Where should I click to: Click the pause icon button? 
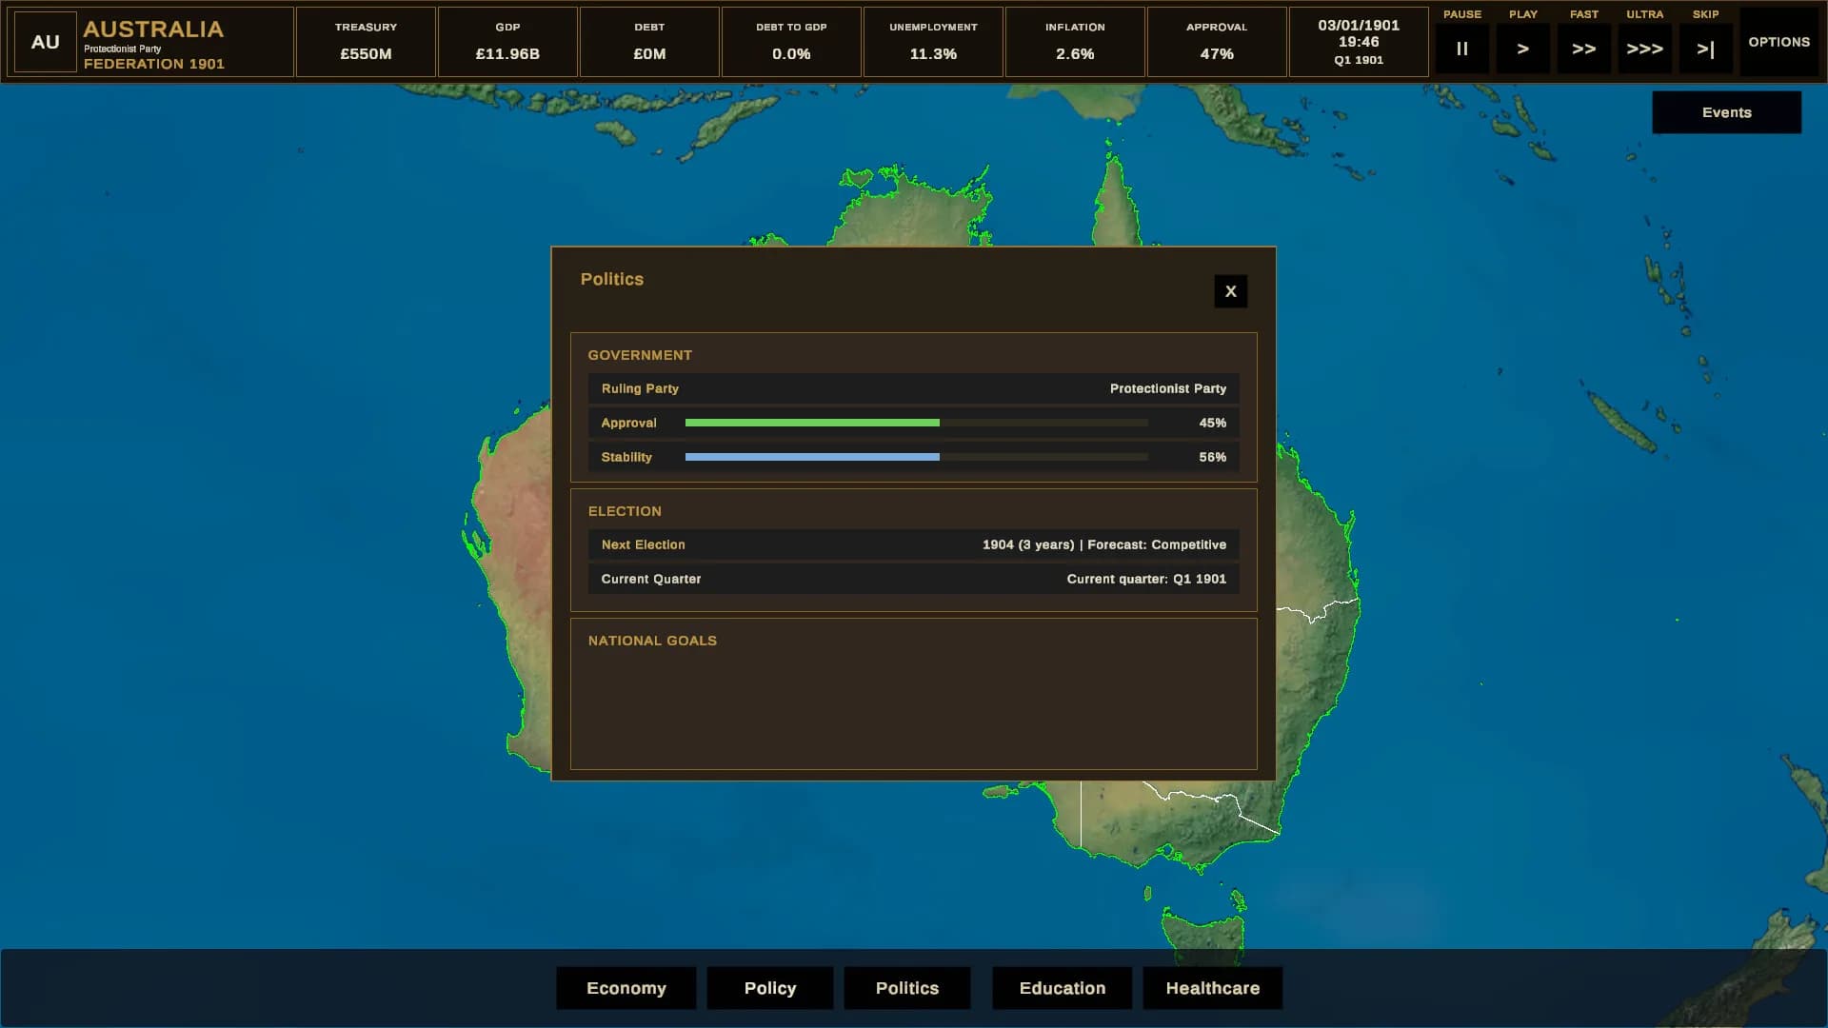click(x=1461, y=49)
